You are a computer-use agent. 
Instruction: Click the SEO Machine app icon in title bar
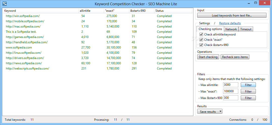click(5, 3)
